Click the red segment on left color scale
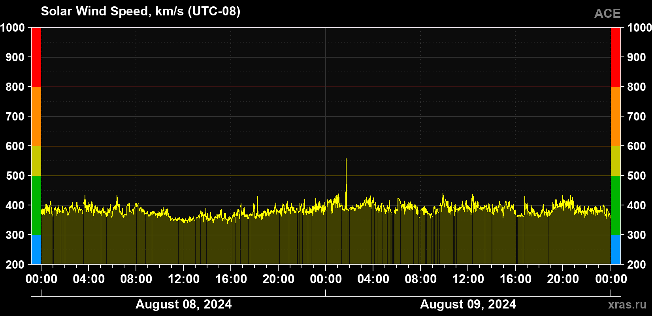The image size is (652, 316). coord(36,57)
